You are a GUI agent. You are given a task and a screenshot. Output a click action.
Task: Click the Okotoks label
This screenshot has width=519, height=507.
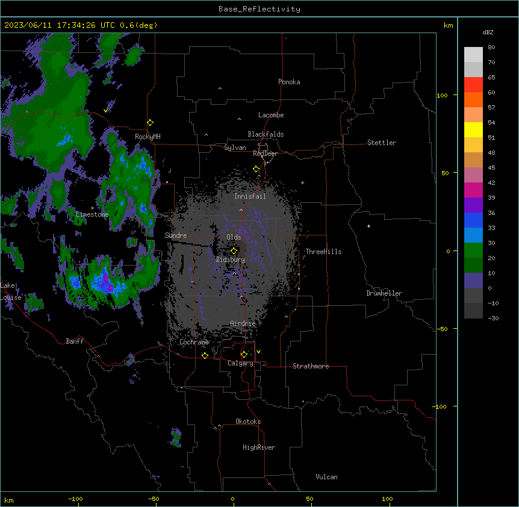coord(248,421)
